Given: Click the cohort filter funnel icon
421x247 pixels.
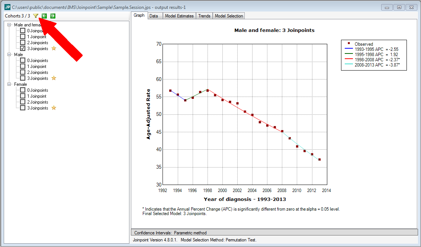Looking at the screenshot, I should (35, 16).
